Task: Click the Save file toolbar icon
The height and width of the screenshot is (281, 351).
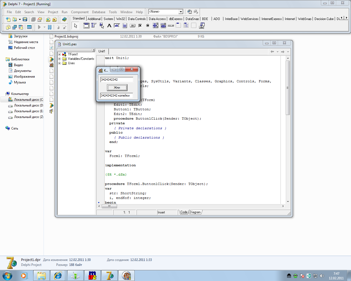Action: pos(25,19)
